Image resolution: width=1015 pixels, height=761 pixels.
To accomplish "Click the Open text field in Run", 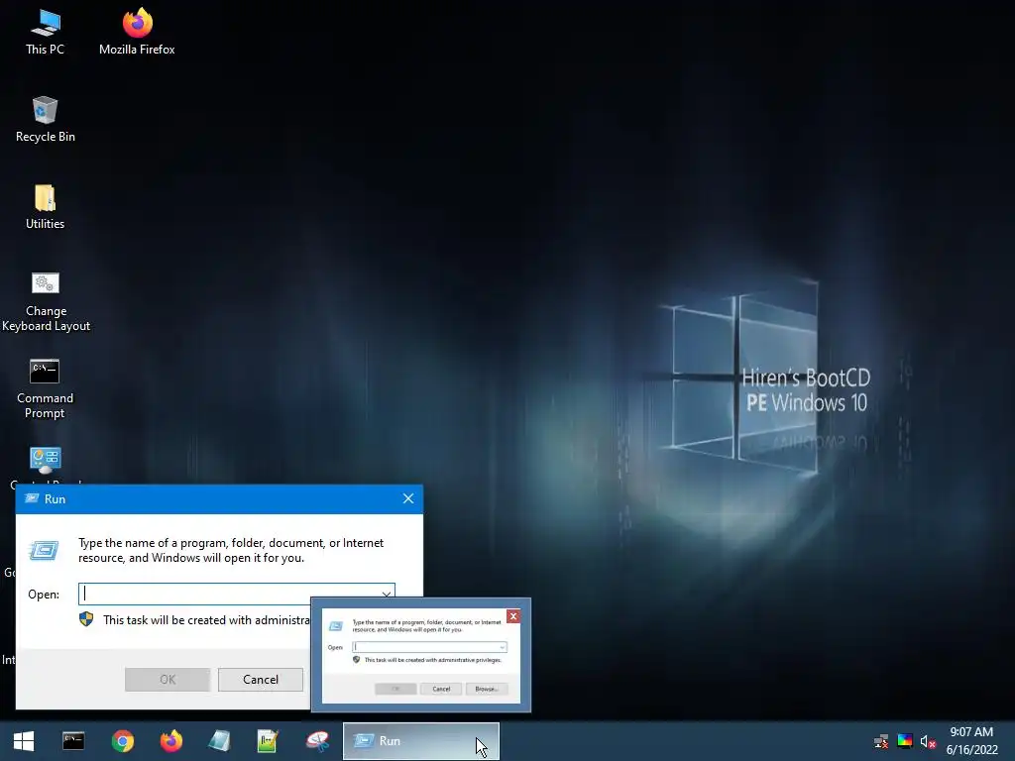I will [x=236, y=595].
